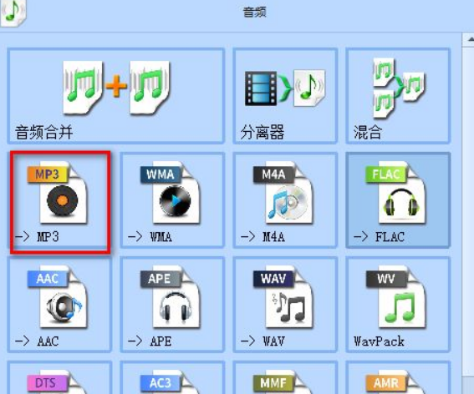Choose the WMA conversion tile
The width and height of the screenshot is (474, 394).
[x=172, y=200]
